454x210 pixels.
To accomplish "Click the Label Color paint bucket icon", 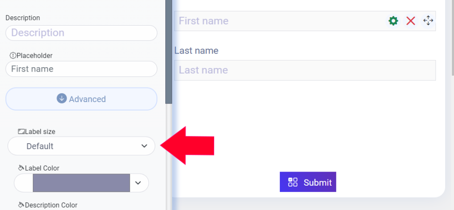I will click(x=21, y=168).
